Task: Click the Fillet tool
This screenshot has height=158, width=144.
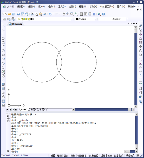Action: tap(140, 93)
